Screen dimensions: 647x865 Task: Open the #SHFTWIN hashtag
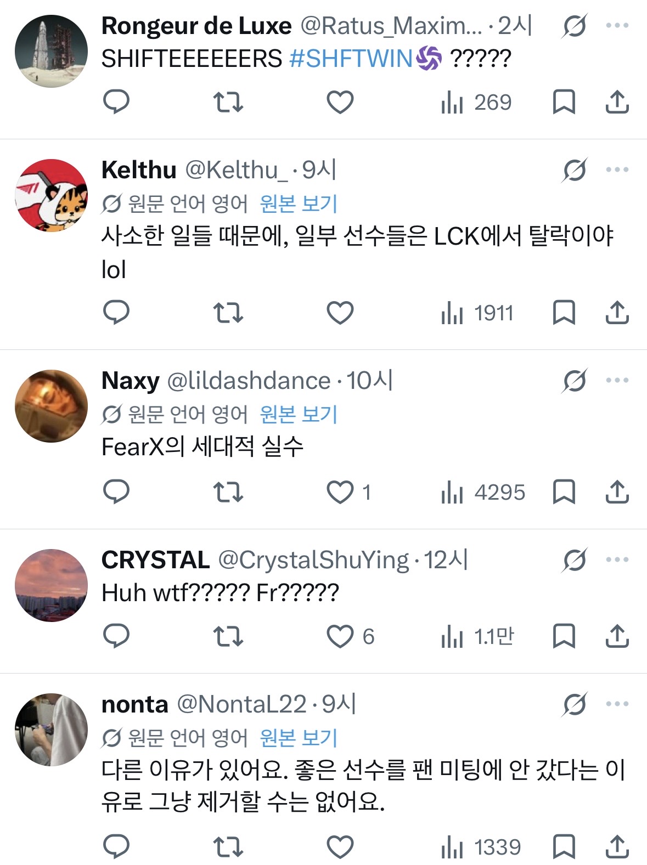click(351, 59)
